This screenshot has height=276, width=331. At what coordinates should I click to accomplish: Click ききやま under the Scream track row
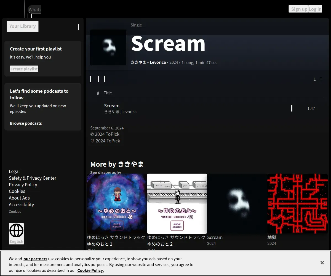[112, 112]
